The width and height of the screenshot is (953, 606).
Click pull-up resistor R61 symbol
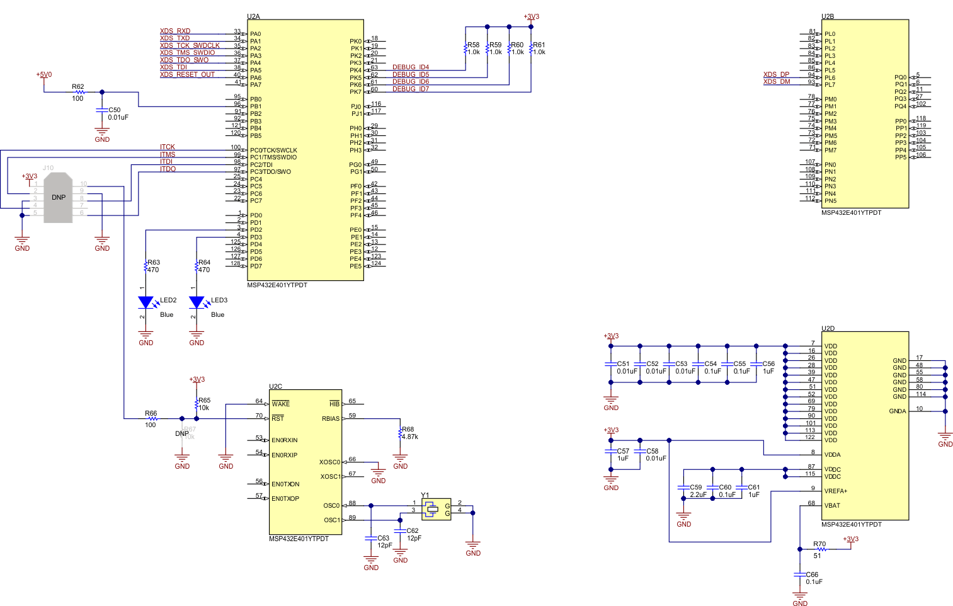pos(531,49)
